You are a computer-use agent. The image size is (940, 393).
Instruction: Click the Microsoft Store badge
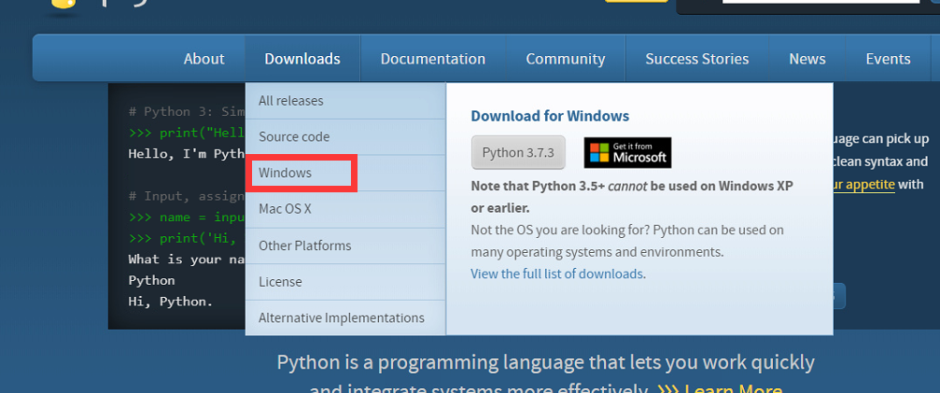[x=627, y=152]
